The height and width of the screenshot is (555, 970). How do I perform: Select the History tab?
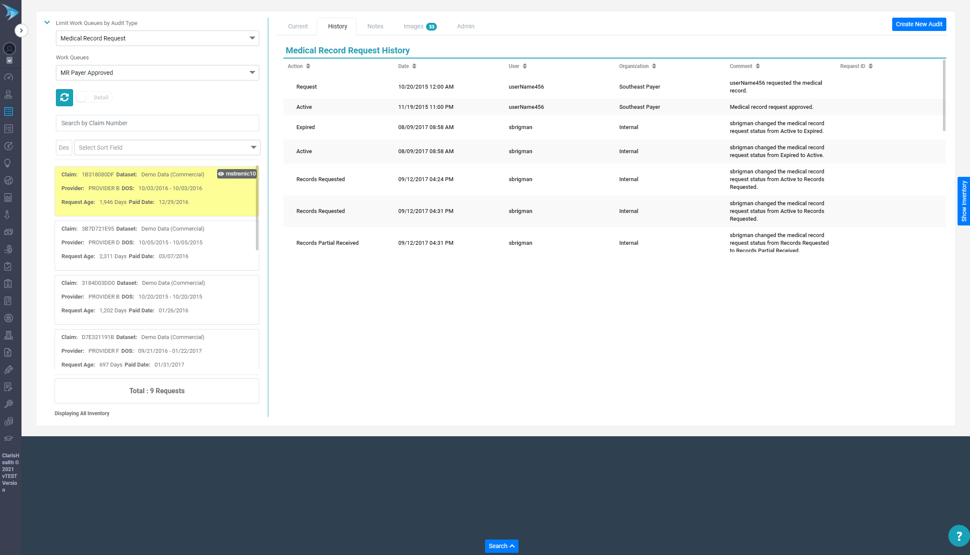pos(338,26)
